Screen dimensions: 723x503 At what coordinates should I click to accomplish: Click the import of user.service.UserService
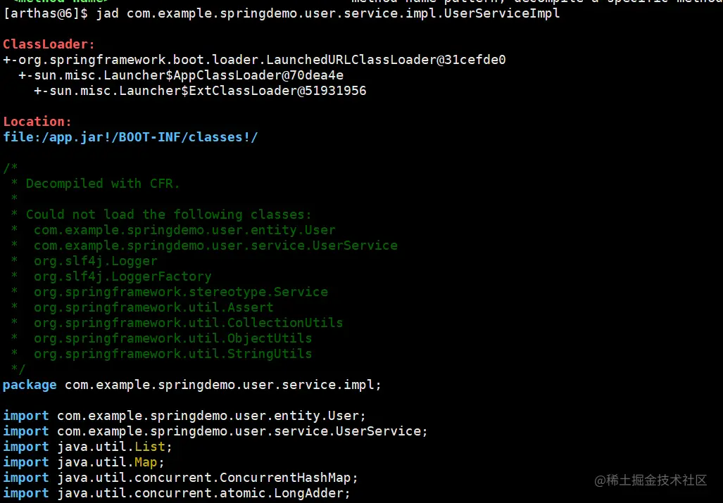pyautogui.click(x=215, y=431)
